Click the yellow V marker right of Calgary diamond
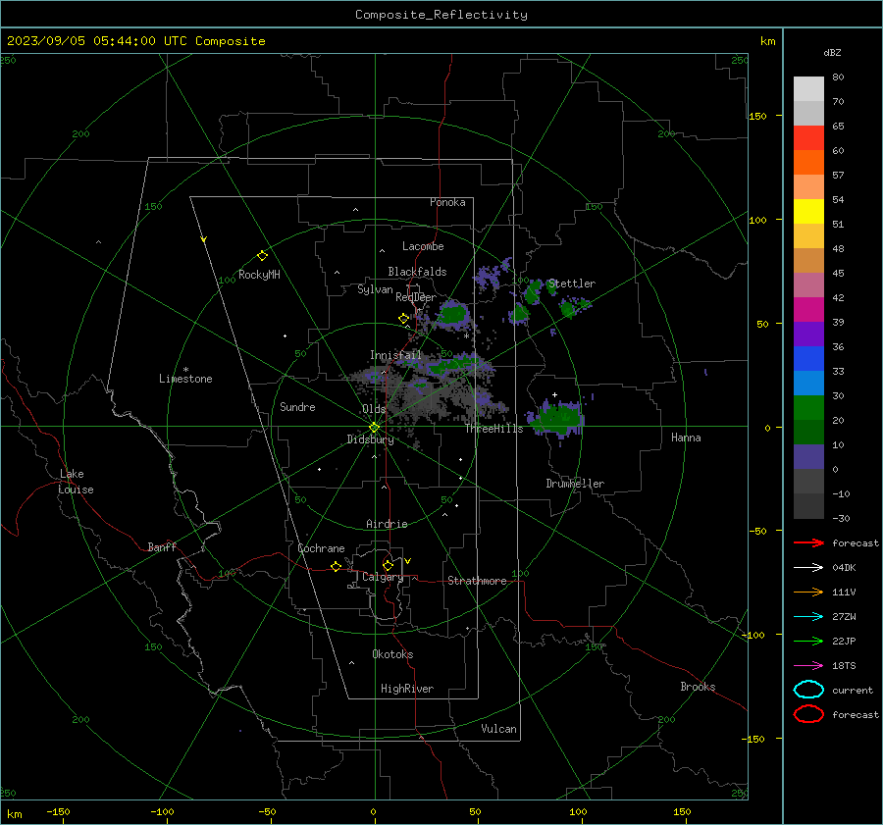Viewport: 883px width, 825px height. pyautogui.click(x=408, y=561)
